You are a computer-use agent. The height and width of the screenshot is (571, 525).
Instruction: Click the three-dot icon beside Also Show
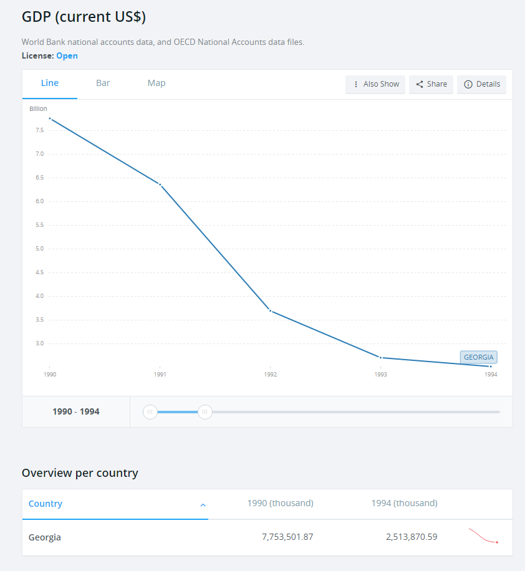[356, 84]
